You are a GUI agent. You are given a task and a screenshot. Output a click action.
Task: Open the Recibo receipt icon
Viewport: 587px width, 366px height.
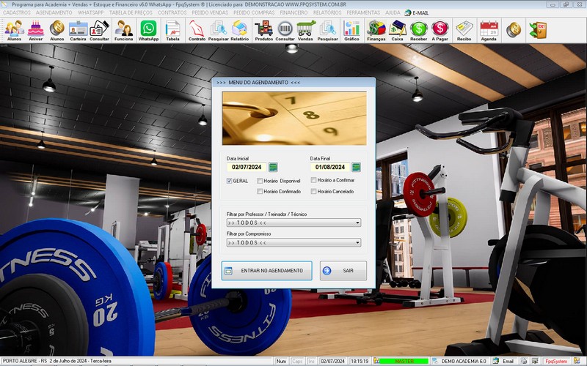(464, 31)
